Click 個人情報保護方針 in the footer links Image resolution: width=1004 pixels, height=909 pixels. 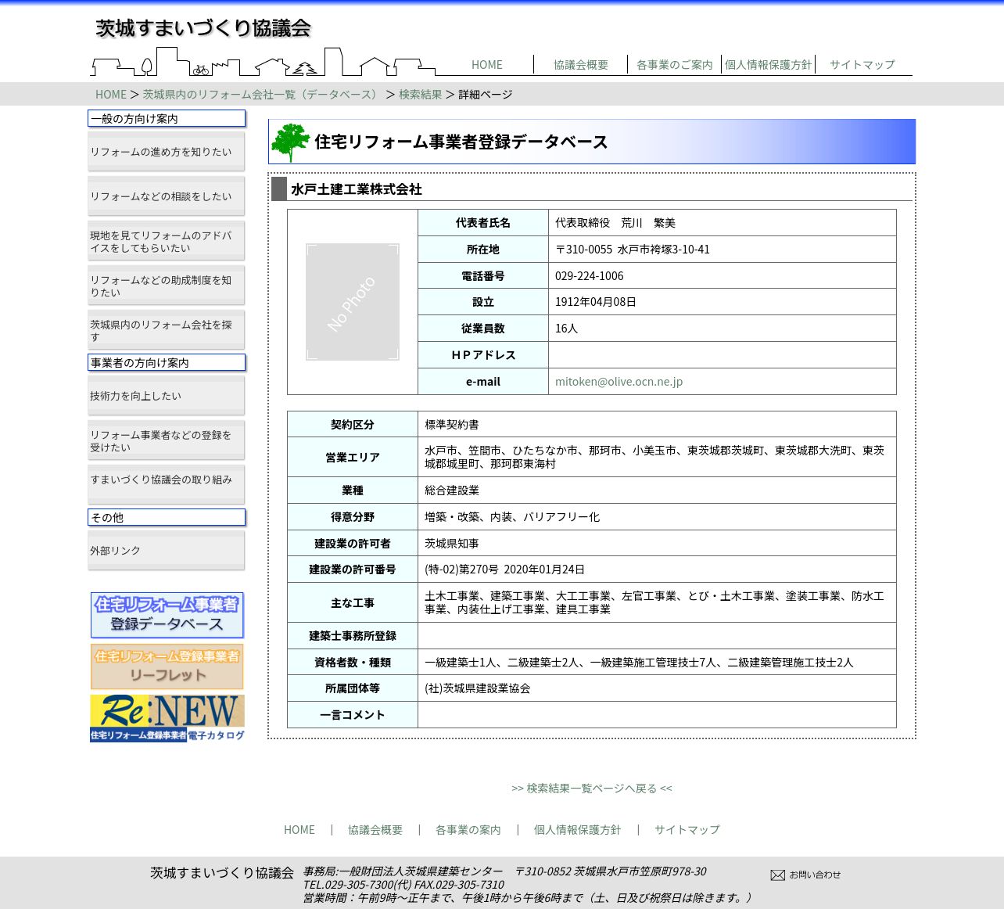click(578, 830)
